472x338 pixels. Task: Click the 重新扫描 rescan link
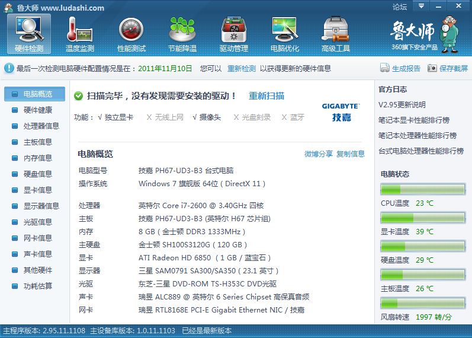coord(266,95)
